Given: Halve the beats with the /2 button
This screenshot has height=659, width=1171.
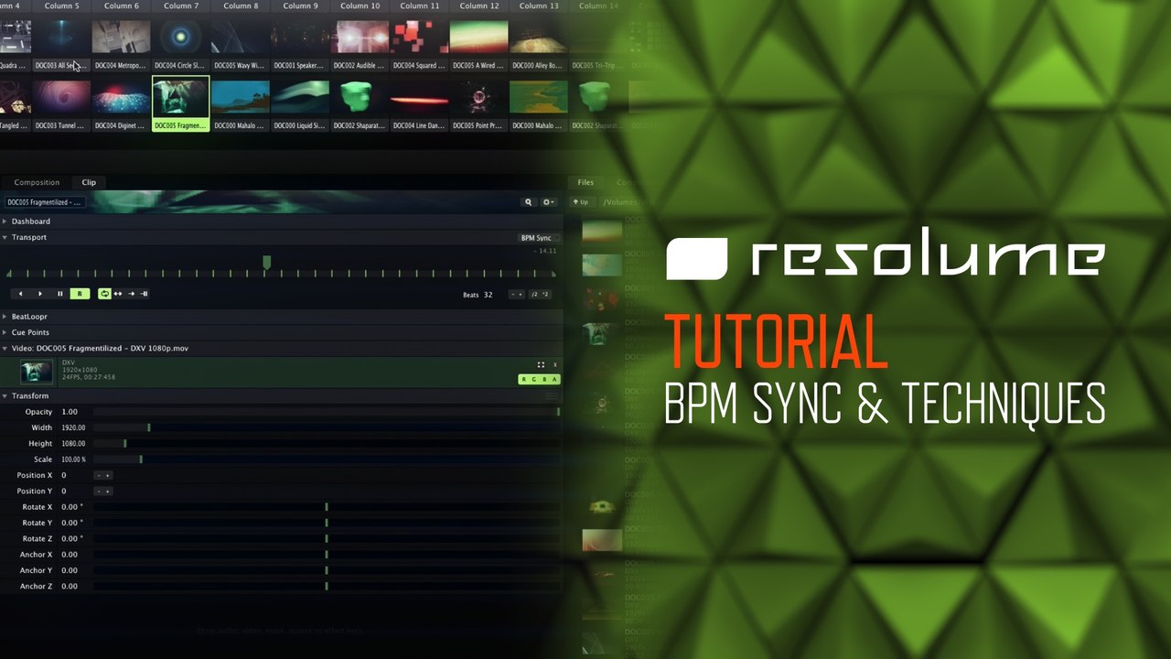Looking at the screenshot, I should (x=534, y=295).
